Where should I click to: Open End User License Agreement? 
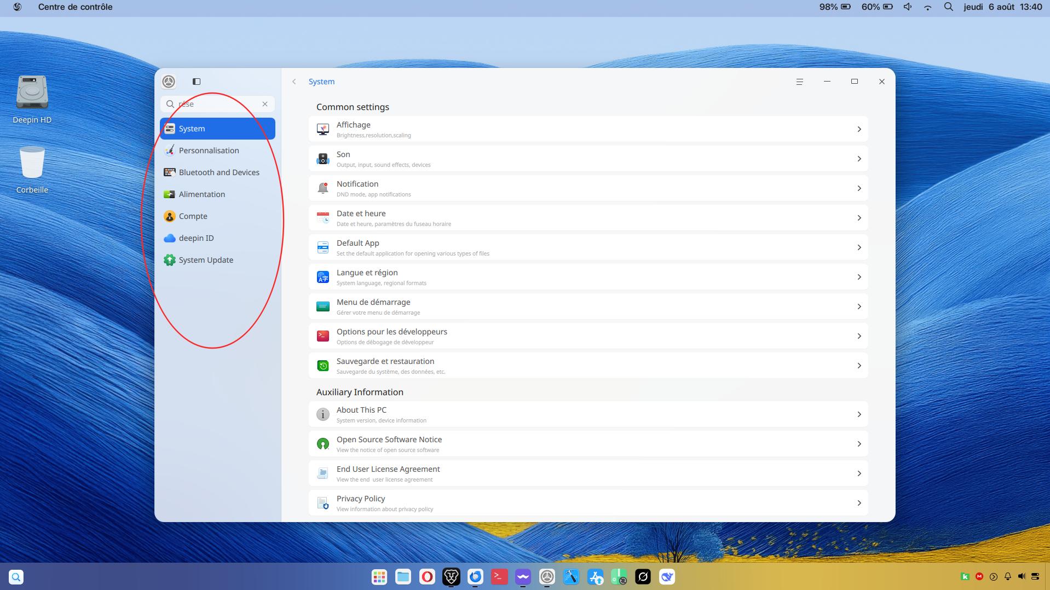[x=588, y=473]
